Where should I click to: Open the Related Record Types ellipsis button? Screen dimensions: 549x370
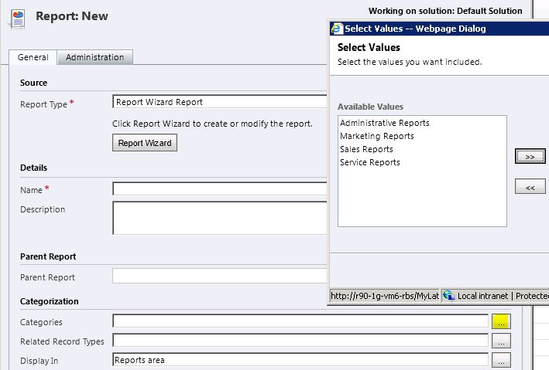[501, 341]
